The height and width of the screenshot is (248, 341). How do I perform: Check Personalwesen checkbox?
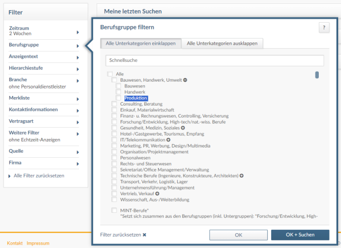click(x=114, y=158)
